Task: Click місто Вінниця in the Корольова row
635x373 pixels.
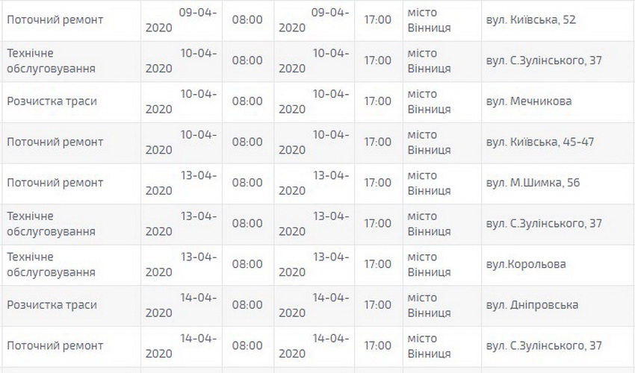Action: click(x=429, y=264)
